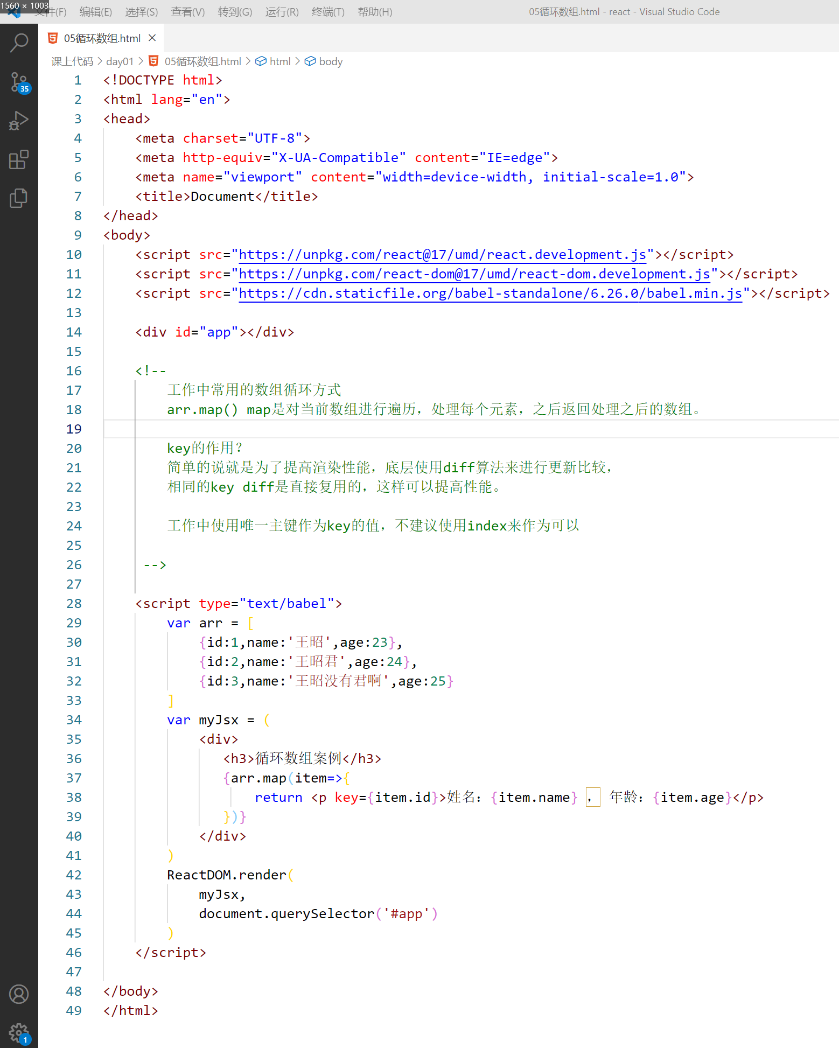The height and width of the screenshot is (1048, 839).
Task: Select the 05循环数组.html editor tab
Action: point(102,38)
